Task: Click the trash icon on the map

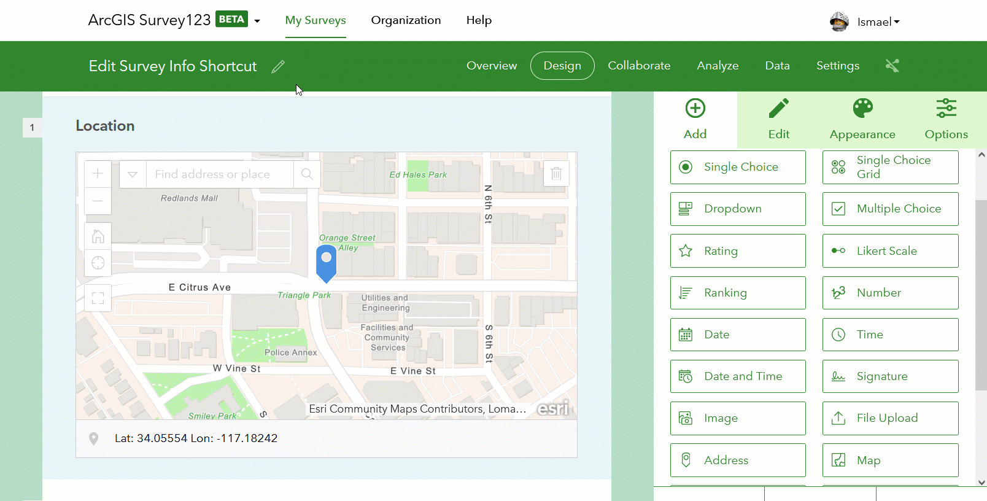Action: [x=556, y=174]
